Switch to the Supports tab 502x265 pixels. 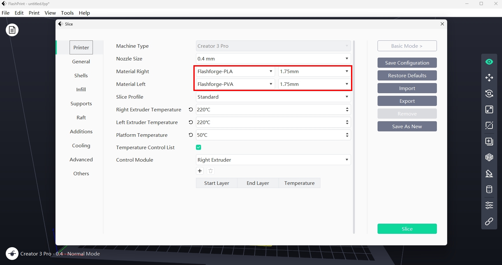pyautogui.click(x=81, y=103)
